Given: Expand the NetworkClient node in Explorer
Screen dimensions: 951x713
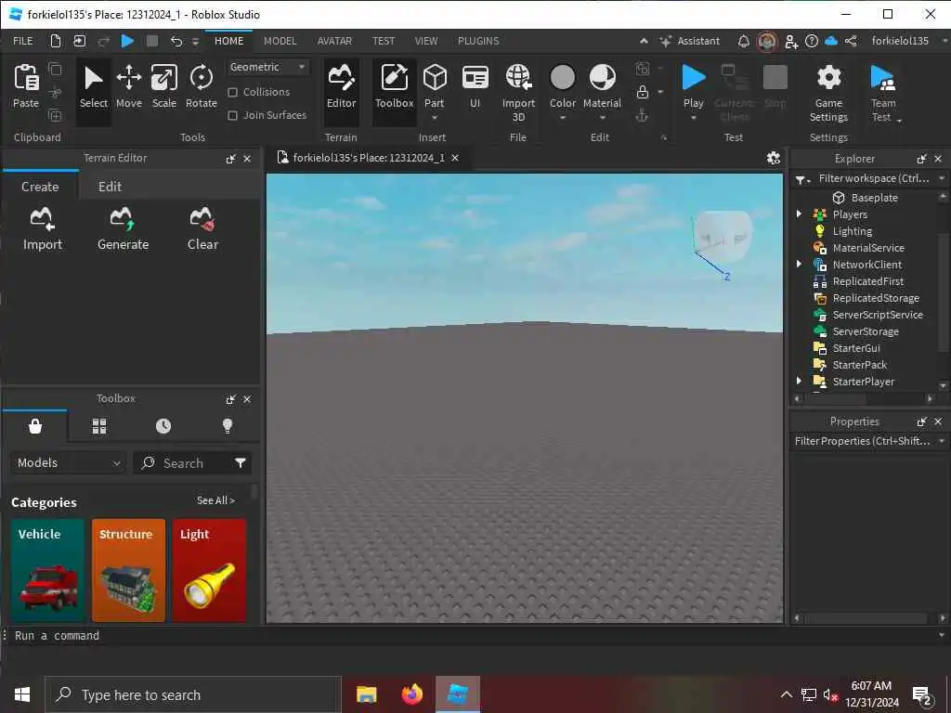Looking at the screenshot, I should pos(799,265).
